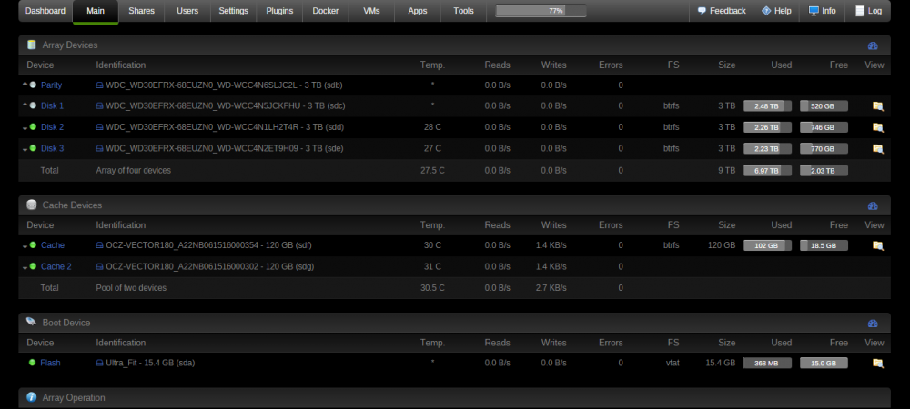The height and width of the screenshot is (409, 910).
Task: Click the Disk 3 green status ball
Action: click(x=33, y=148)
